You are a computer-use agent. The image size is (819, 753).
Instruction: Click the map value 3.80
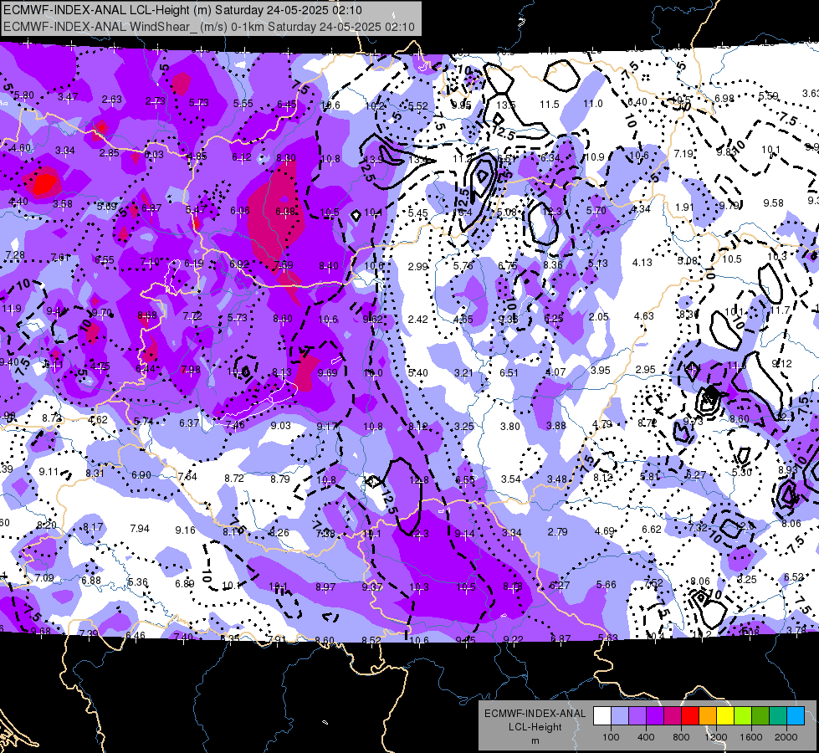[x=509, y=427]
